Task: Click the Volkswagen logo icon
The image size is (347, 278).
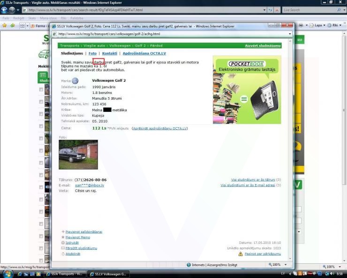Action: [x=75, y=81]
